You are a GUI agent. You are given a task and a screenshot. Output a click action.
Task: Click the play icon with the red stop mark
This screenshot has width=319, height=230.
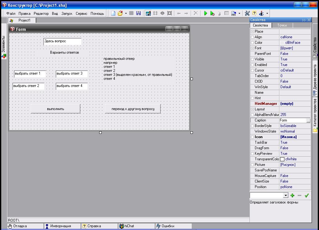(x=212, y=13)
